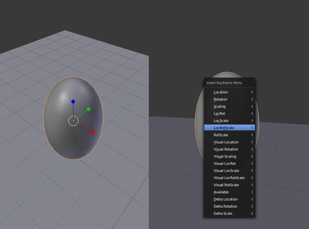The width and height of the screenshot is (309, 229).
Task: Click the blue Z-axis gizmo handle
Action: pos(73,102)
